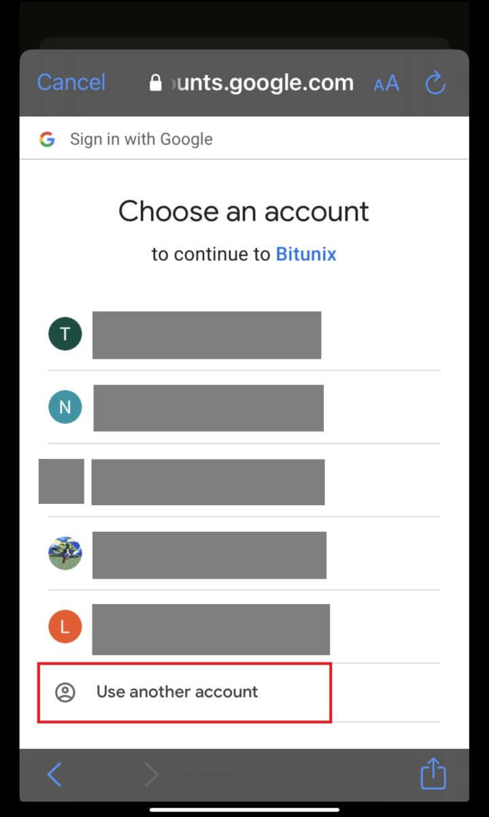Open the Bitunix link
Screen dimensions: 489x817
(306, 254)
